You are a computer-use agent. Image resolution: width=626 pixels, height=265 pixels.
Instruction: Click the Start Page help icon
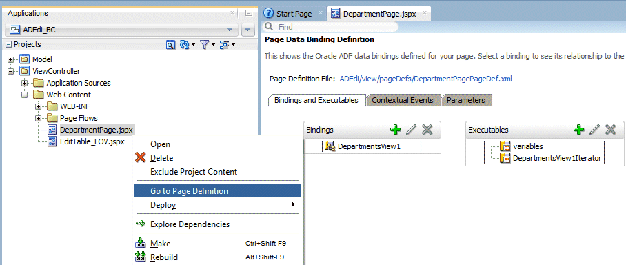[x=270, y=14]
